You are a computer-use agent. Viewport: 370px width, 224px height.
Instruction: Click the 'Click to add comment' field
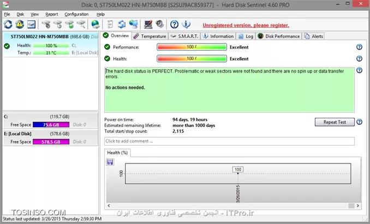(229, 141)
